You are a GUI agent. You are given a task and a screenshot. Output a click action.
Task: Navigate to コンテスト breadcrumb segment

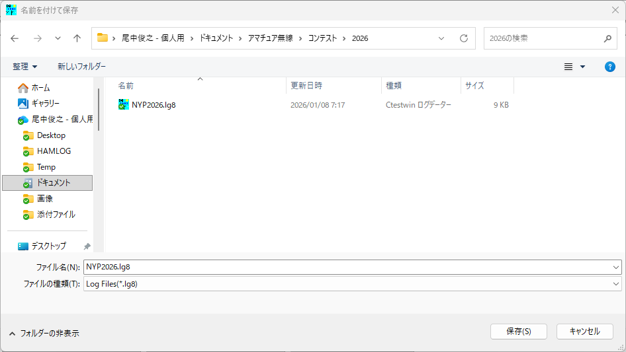(322, 38)
